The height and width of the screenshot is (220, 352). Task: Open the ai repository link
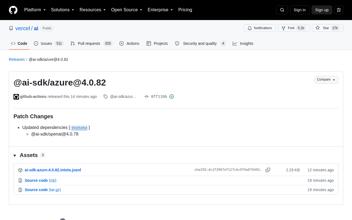click(x=36, y=28)
